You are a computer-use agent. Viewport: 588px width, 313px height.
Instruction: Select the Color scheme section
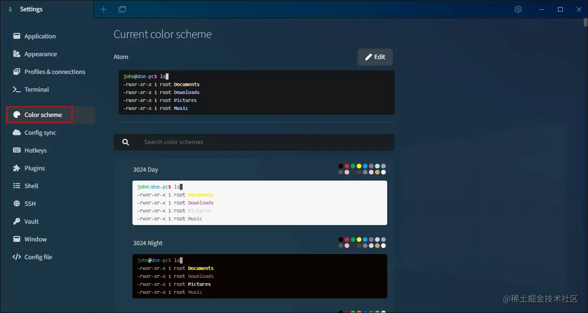coord(51,115)
